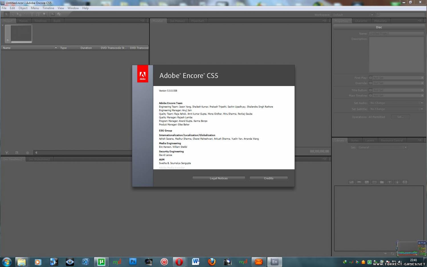Screen dimensions: 427x267
Task: Click the filter icon at Project panel bottom
Action: (7, 153)
